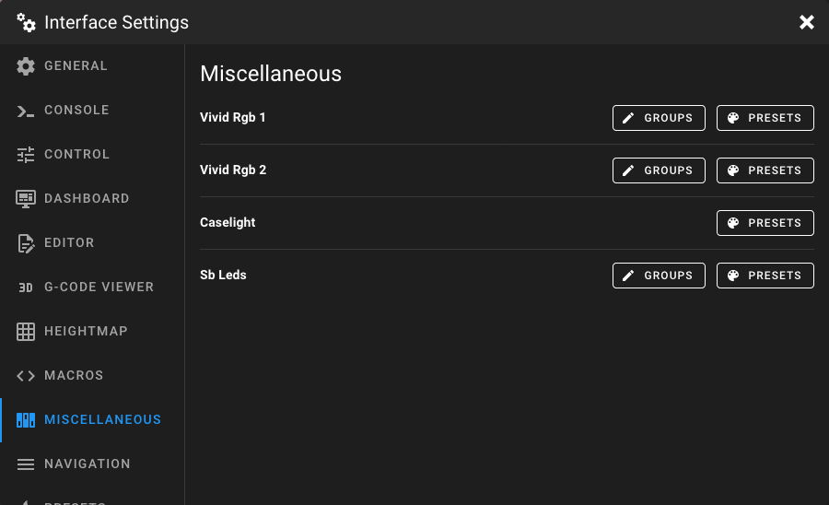
Task: Click the Interface Settings cogs icon
Action: pyautogui.click(x=26, y=23)
